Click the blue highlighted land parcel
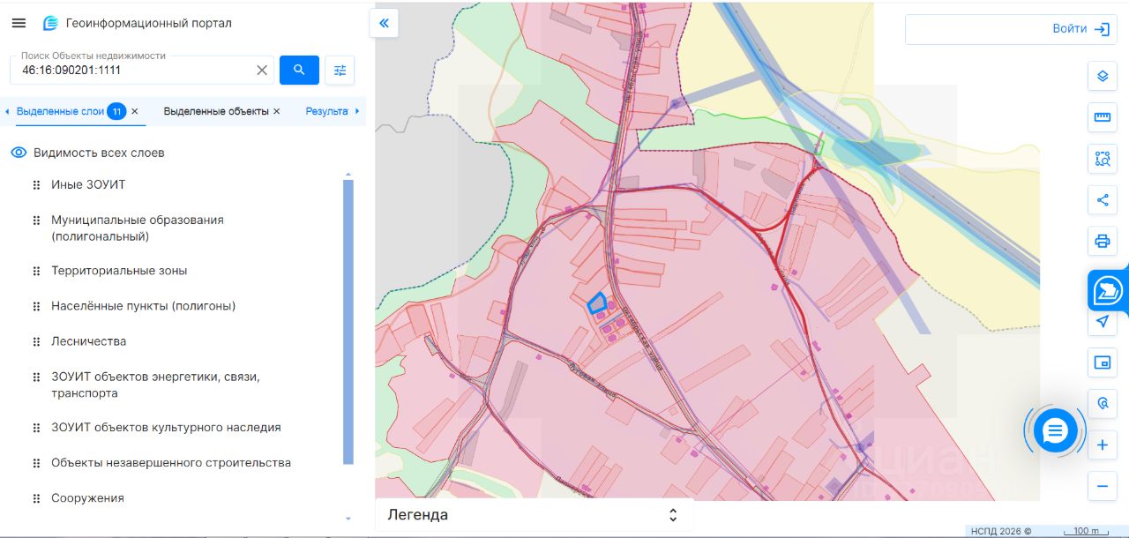The width and height of the screenshot is (1129, 538). coord(597,303)
